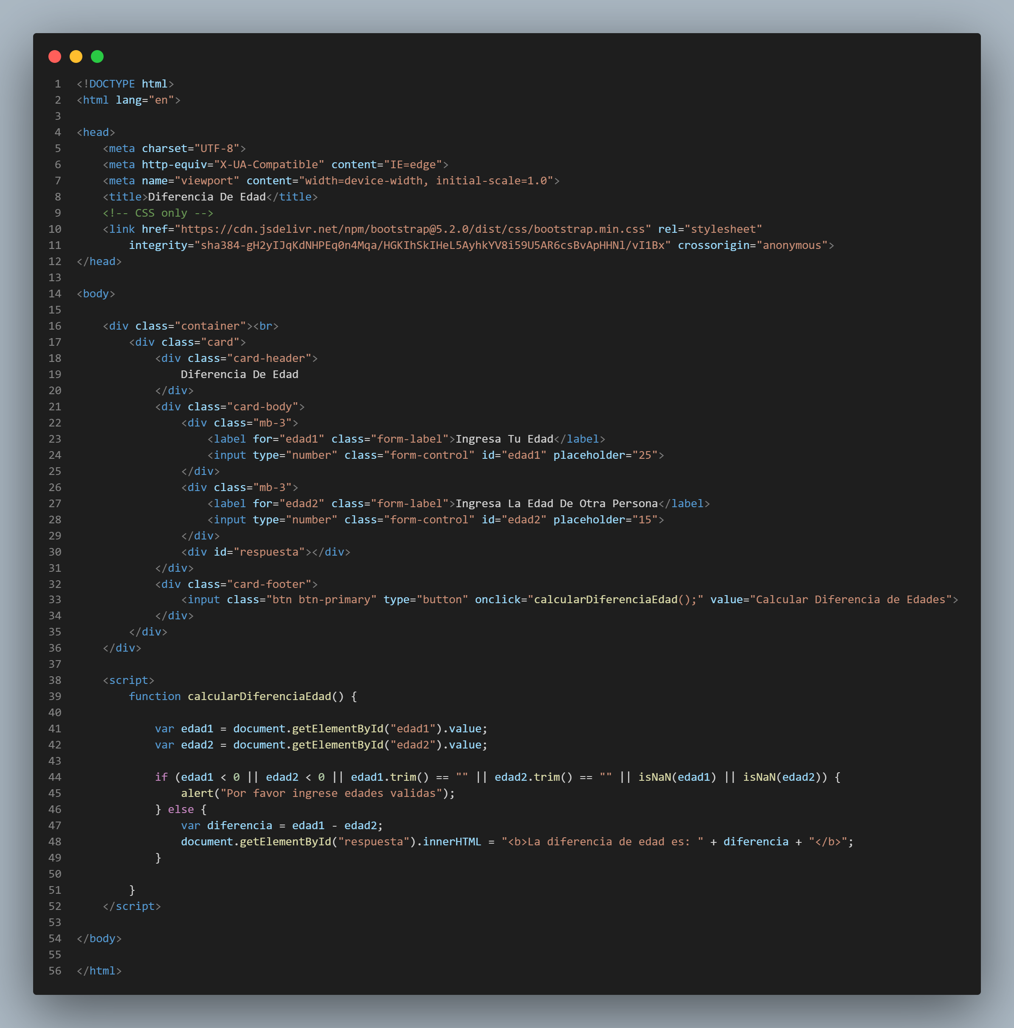This screenshot has height=1028, width=1014.
Task: Click the '<br>' tag on line 16
Action: (x=266, y=326)
